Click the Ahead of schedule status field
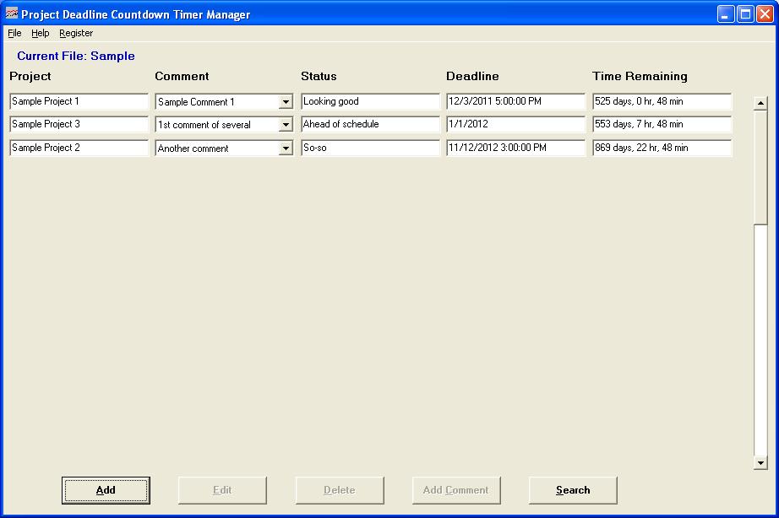The width and height of the screenshot is (779, 518). 370,124
